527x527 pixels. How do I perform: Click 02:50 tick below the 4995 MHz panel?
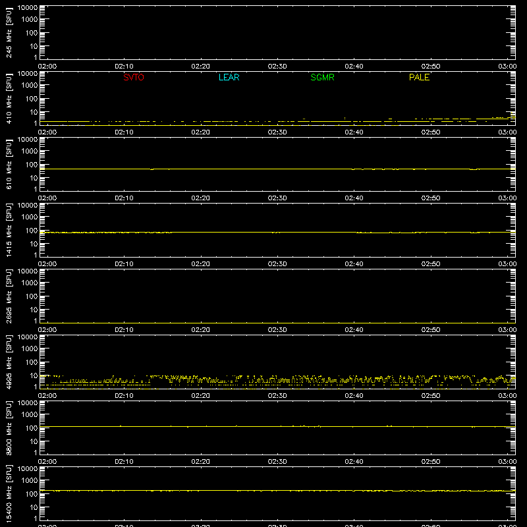point(431,396)
